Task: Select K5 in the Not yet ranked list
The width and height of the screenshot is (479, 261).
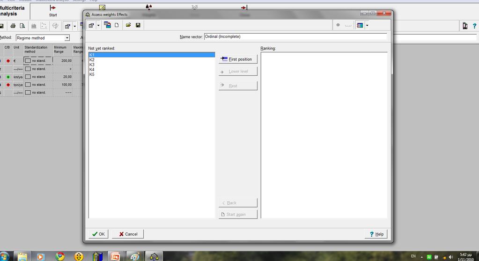Action: 152,74
